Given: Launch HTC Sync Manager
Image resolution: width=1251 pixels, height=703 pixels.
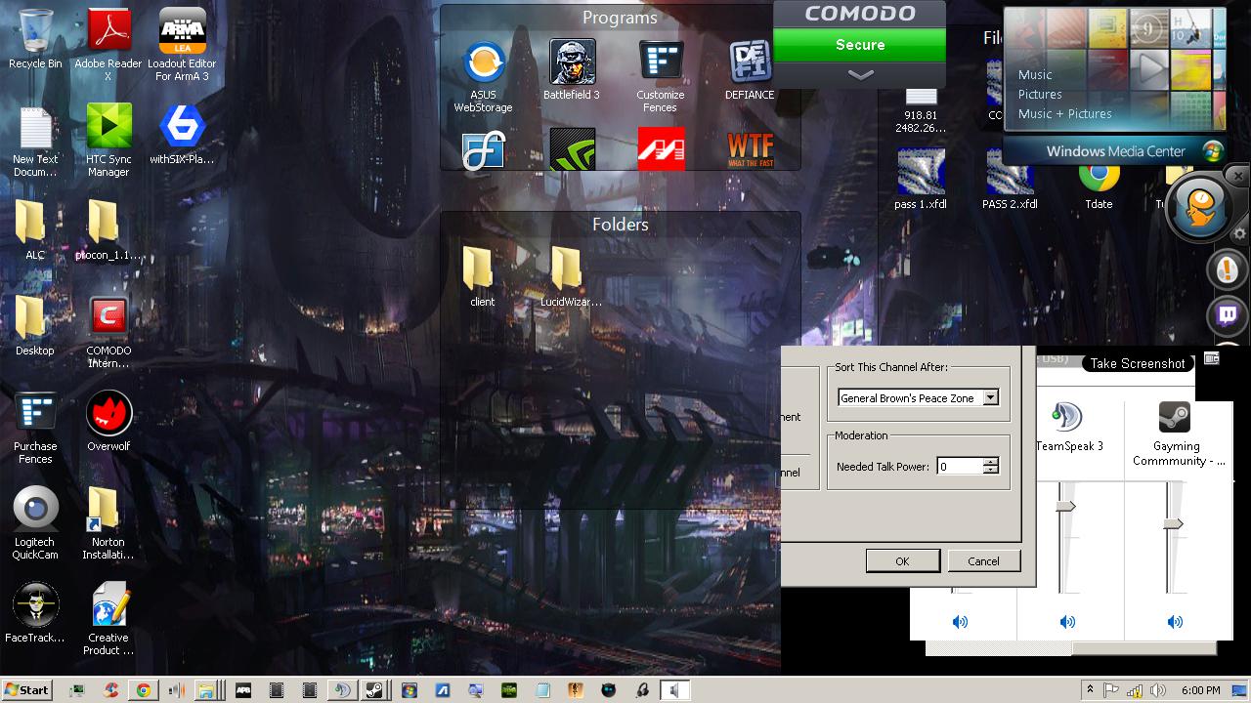Looking at the screenshot, I should click(108, 141).
